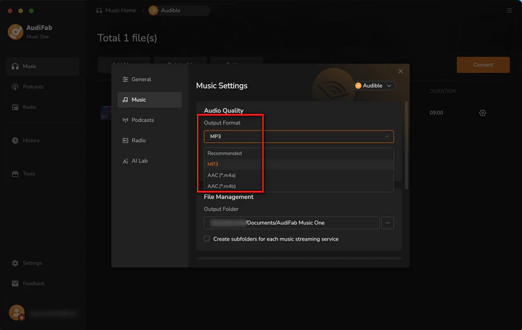Browse output folder with ellipsis button
Screen dimensions: 522x330
click(388, 222)
